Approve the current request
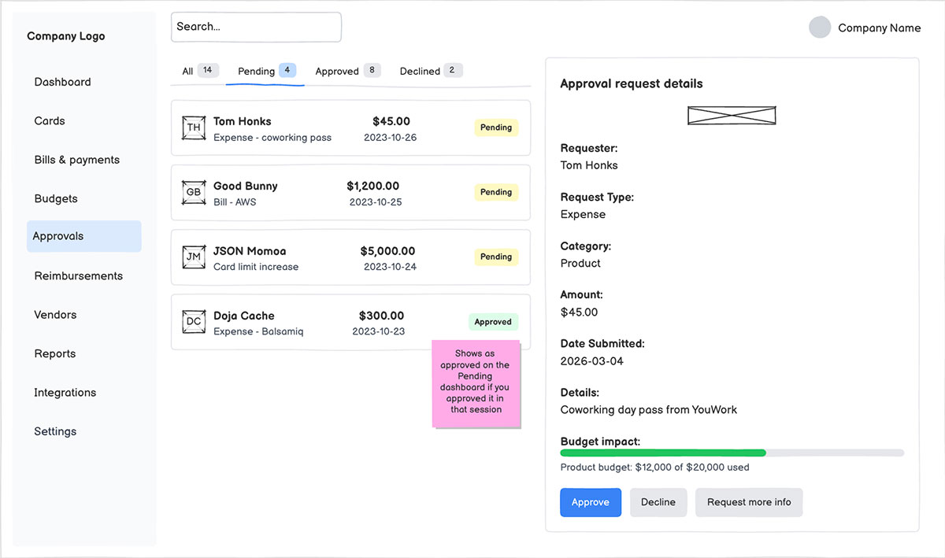 tap(590, 502)
